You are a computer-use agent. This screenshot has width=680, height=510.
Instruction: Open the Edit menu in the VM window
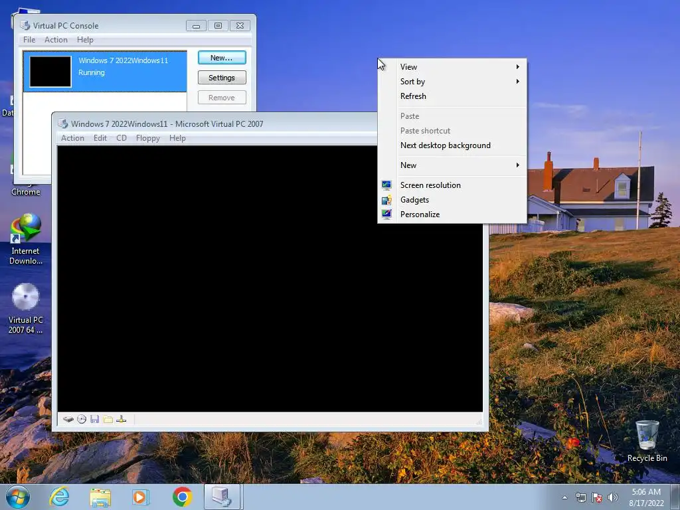pyautogui.click(x=100, y=138)
